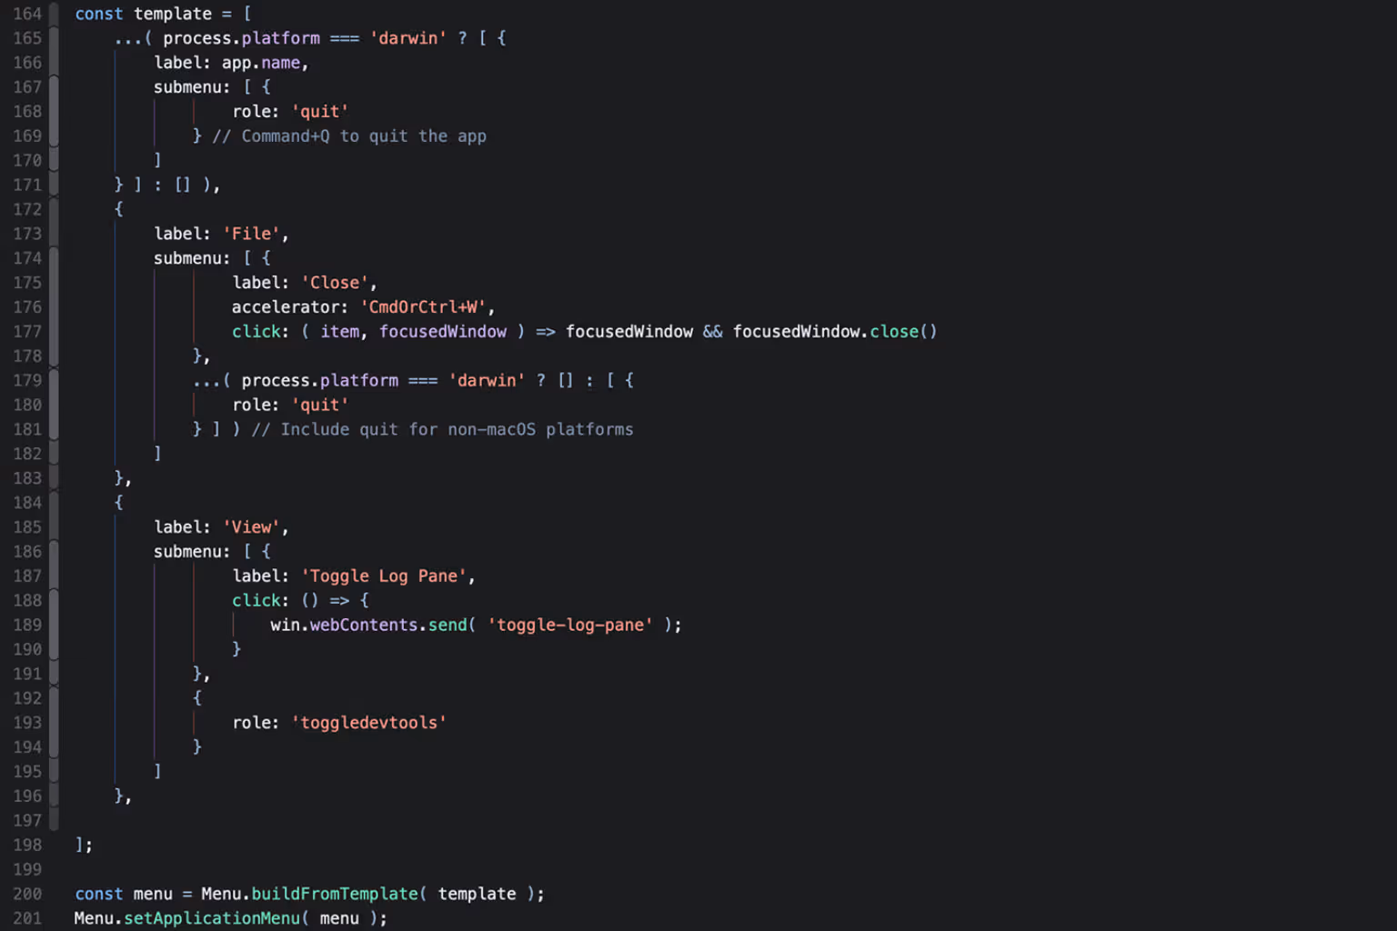Click the comment 'Command+Q to quit the app'
The width and height of the screenshot is (1397, 931).
click(x=349, y=136)
